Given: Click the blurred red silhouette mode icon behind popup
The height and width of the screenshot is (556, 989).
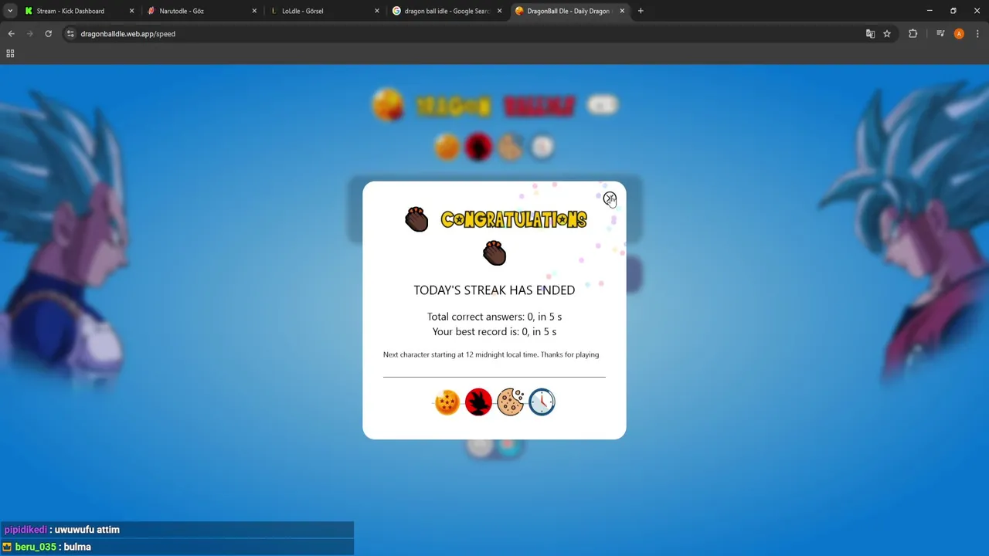Looking at the screenshot, I should point(478,147).
